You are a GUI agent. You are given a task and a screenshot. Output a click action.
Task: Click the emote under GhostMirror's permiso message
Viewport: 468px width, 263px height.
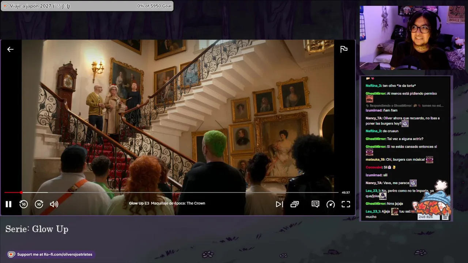click(369, 99)
